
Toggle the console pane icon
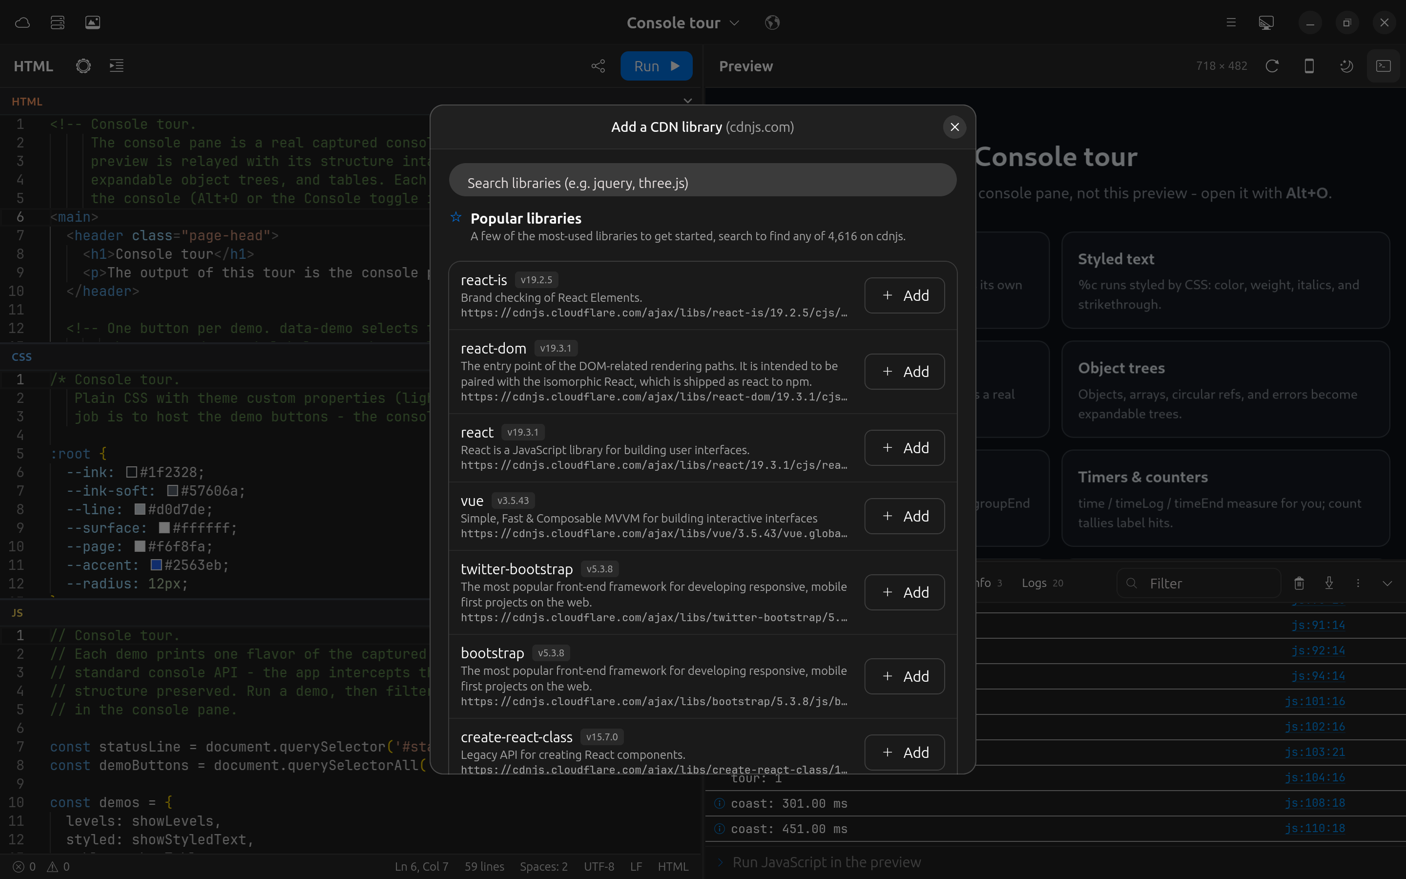click(1384, 66)
